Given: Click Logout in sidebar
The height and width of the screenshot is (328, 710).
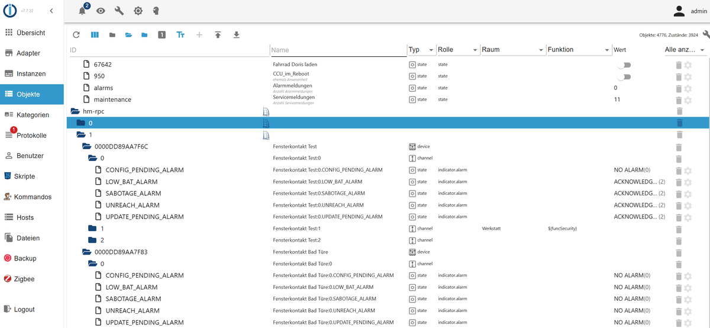Looking at the screenshot, I should [x=32, y=310].
